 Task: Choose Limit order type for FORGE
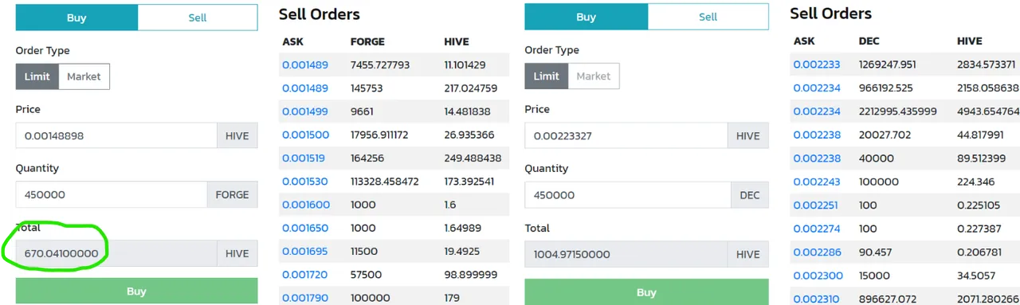[x=37, y=76]
